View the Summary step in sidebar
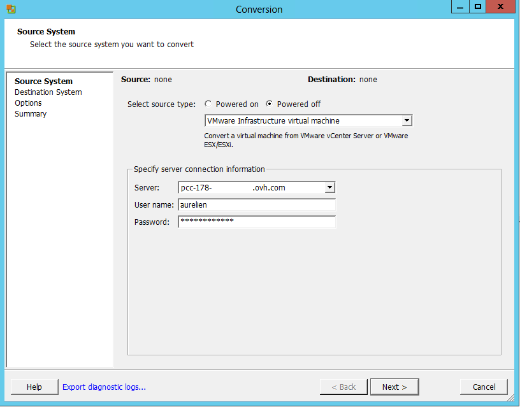 (31, 114)
